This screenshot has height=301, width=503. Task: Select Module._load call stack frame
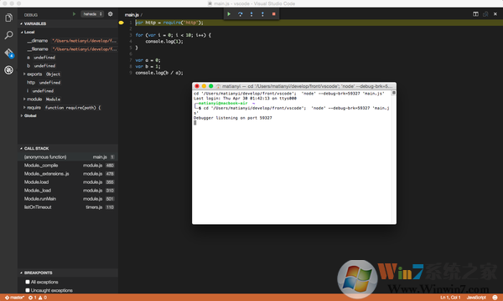point(68,191)
